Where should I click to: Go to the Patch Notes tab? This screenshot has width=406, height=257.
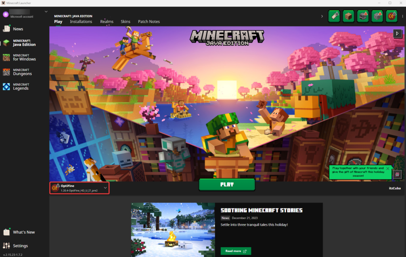click(149, 22)
